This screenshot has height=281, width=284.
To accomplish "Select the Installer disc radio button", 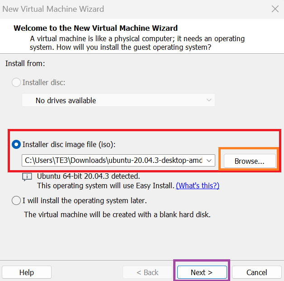I will tap(16, 82).
